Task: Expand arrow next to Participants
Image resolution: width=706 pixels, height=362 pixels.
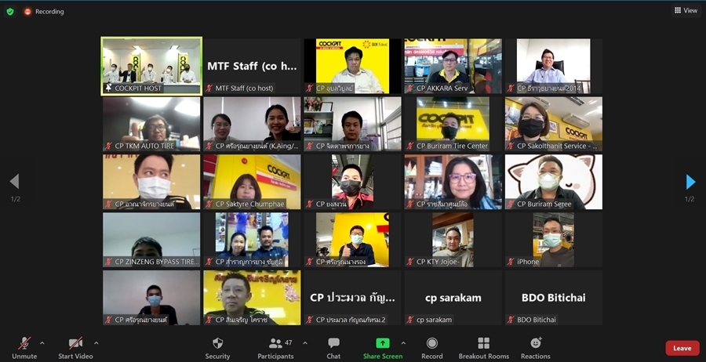Action: 305,342
